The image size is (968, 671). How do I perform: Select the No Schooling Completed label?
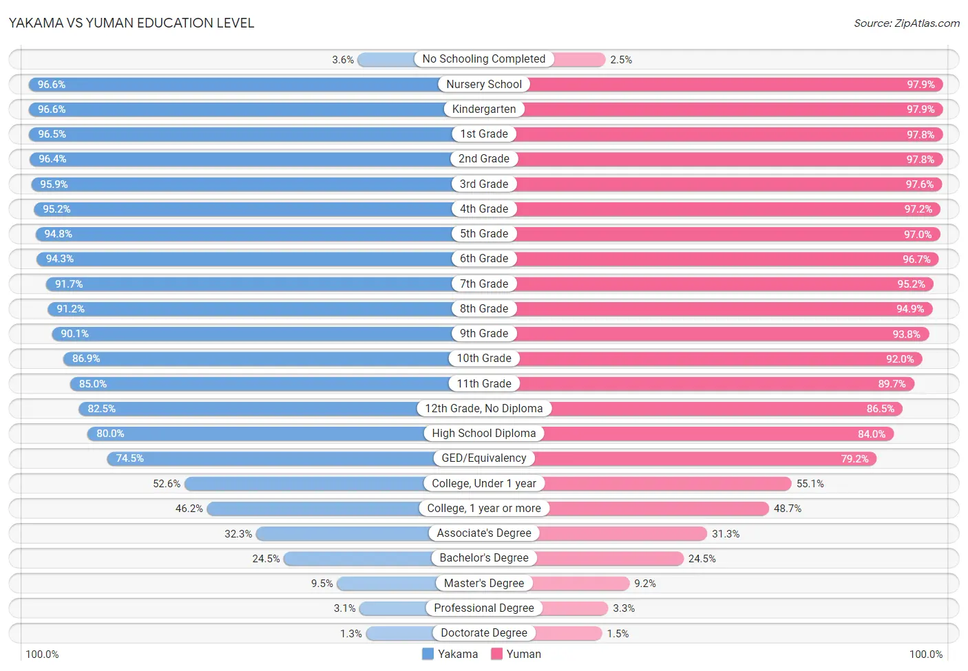click(484, 59)
